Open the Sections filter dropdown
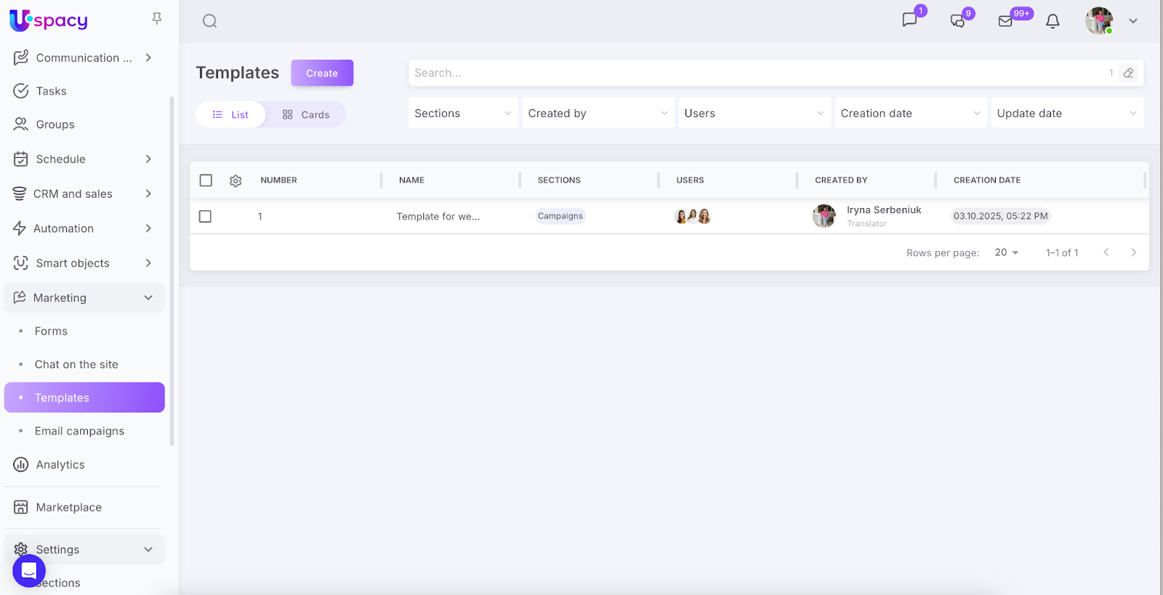 463,113
